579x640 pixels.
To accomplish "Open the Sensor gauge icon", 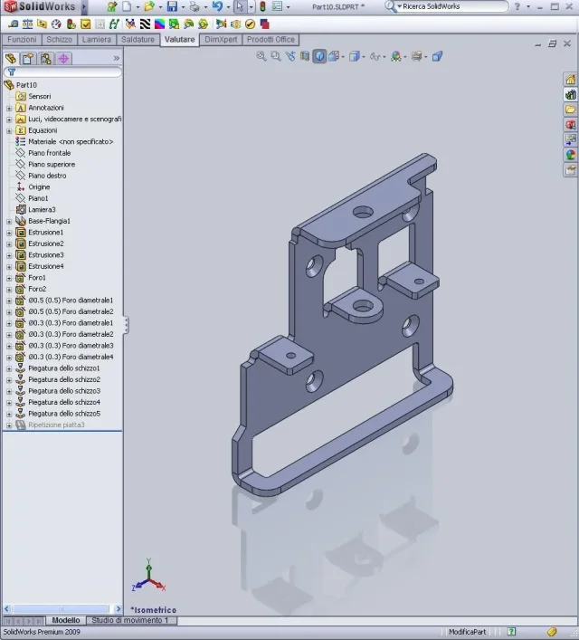I will pyautogui.click(x=56, y=24).
